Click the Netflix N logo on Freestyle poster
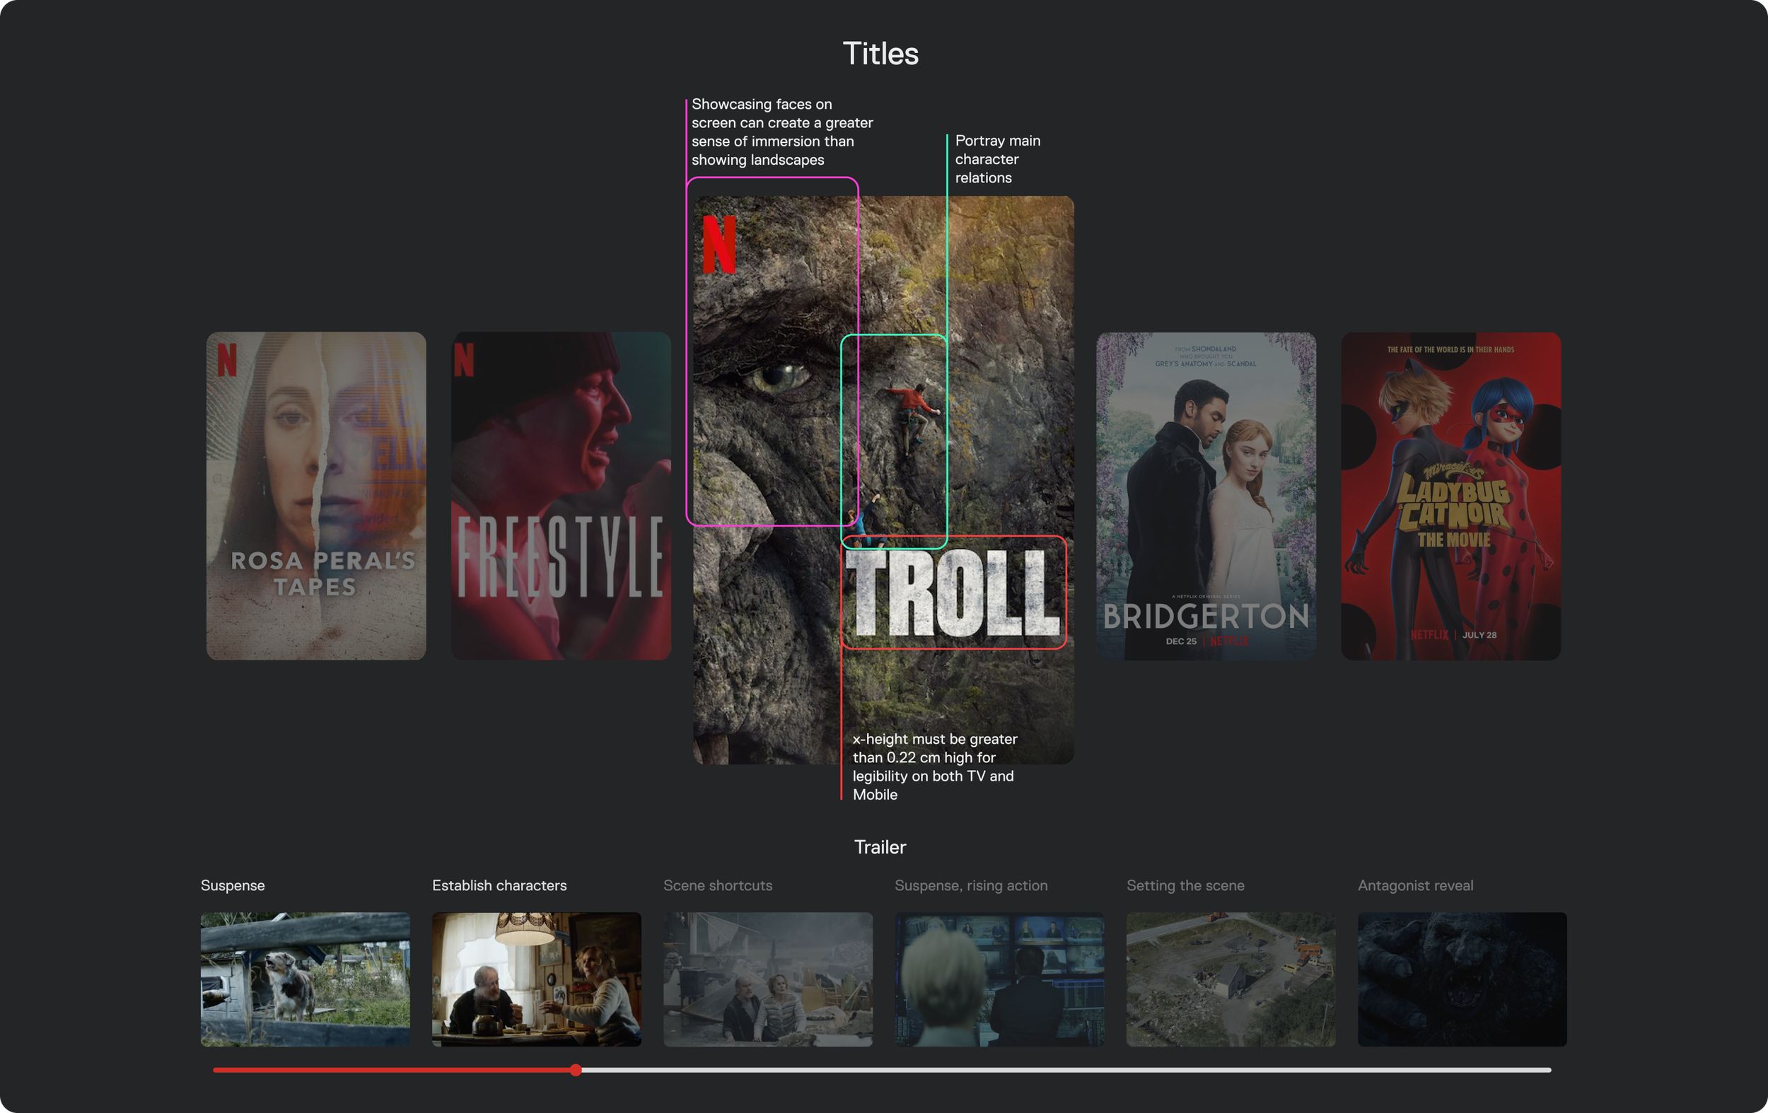The height and width of the screenshot is (1113, 1768). [x=464, y=360]
